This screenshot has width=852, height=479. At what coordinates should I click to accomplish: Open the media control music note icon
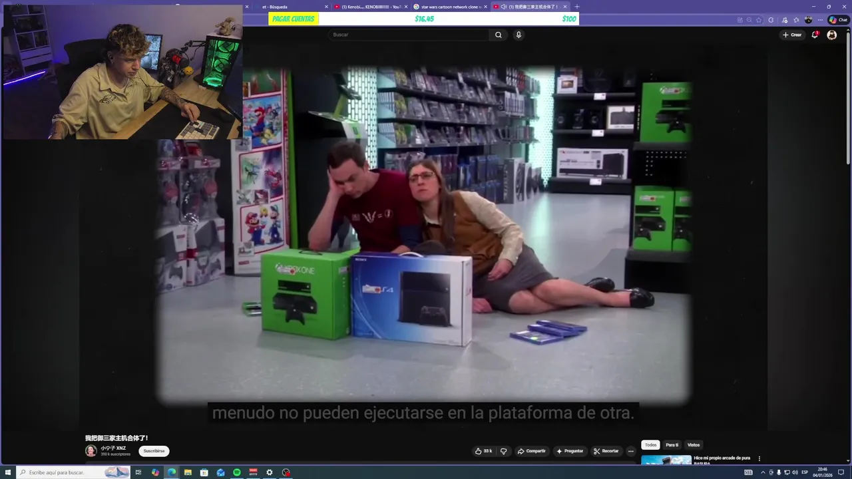pyautogui.click(x=785, y=20)
